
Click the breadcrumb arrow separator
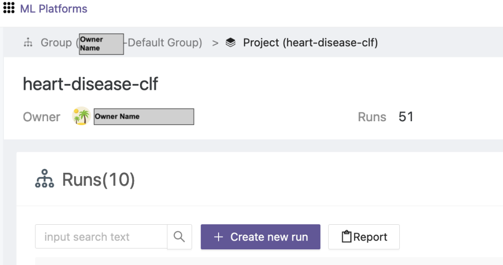(215, 43)
